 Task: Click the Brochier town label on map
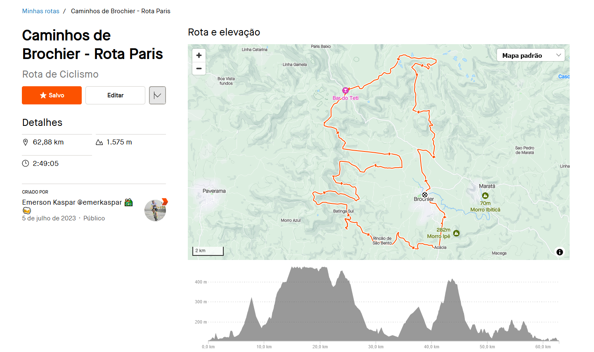(x=424, y=199)
